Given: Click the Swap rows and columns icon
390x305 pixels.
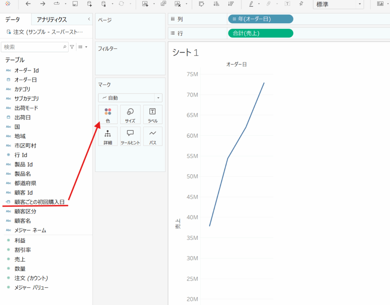Looking at the screenshot, I should click(x=201, y=4).
